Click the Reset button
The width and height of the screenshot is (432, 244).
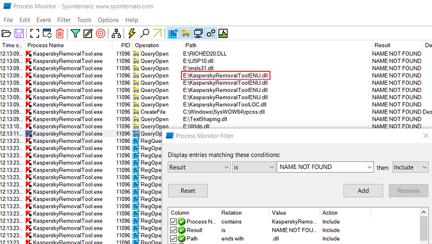coord(188,191)
